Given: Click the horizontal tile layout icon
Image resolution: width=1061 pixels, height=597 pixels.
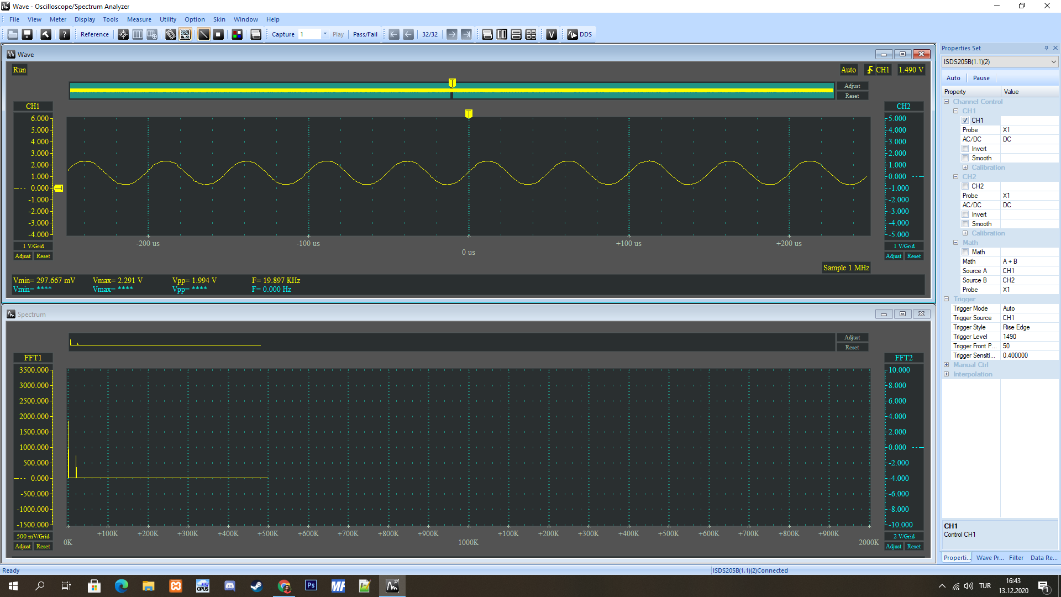Looking at the screenshot, I should tap(516, 34).
